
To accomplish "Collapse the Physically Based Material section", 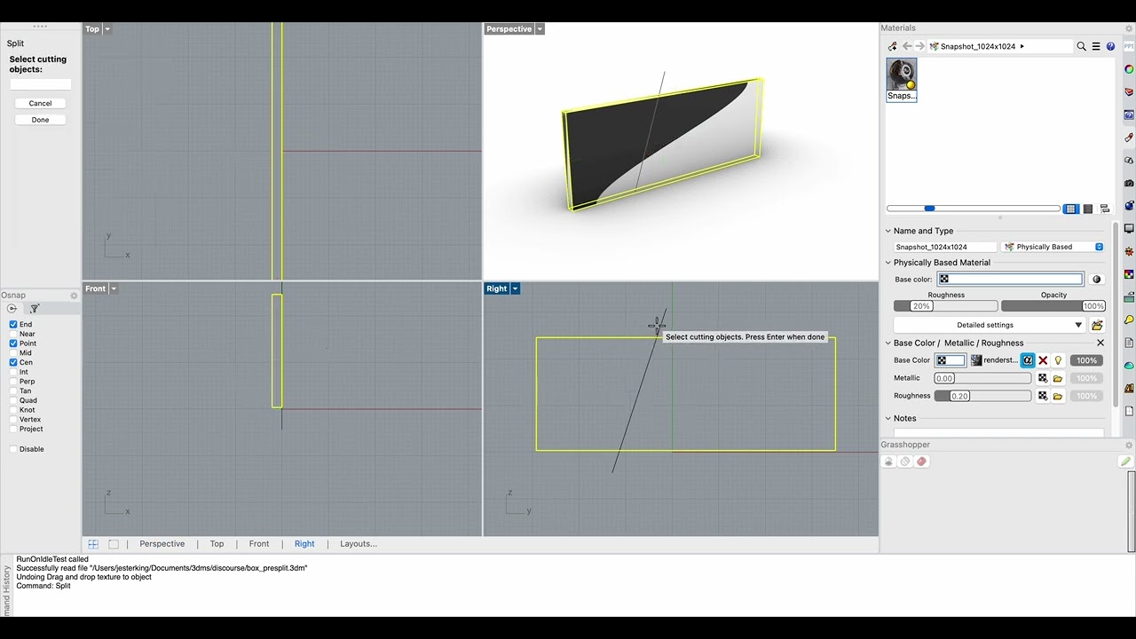I will [887, 262].
